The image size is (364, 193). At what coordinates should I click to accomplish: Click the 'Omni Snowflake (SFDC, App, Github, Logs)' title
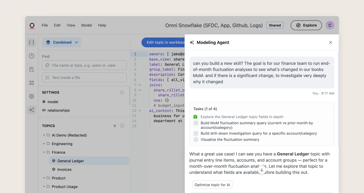[214, 25]
